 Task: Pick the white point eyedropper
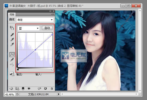pyautogui.click(x=12, y=44)
